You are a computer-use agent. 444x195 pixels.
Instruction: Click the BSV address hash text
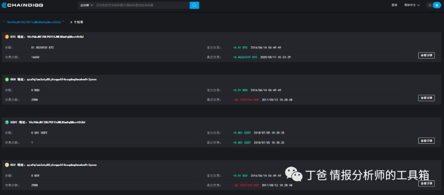[x=62, y=165]
